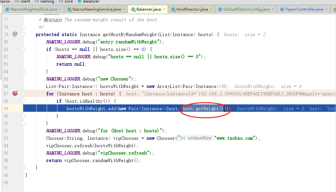
Task: Click the Chooser<~> diamond on line 93
Action: (x=179, y=138)
